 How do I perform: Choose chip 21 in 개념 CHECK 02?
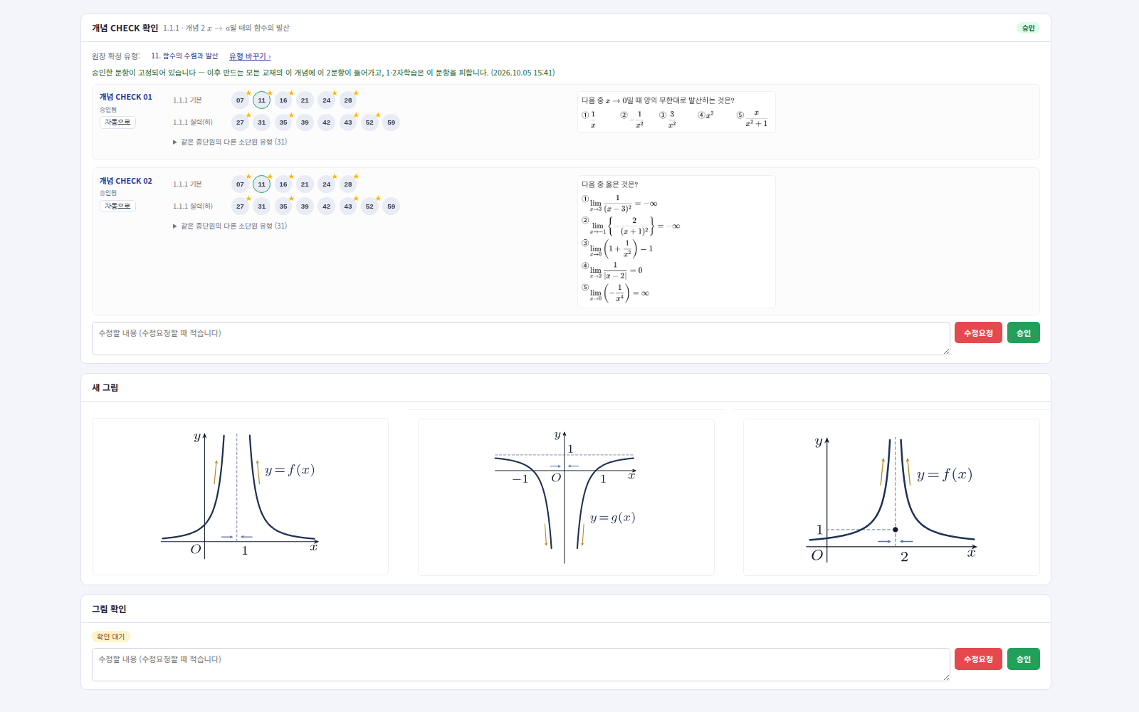click(305, 184)
